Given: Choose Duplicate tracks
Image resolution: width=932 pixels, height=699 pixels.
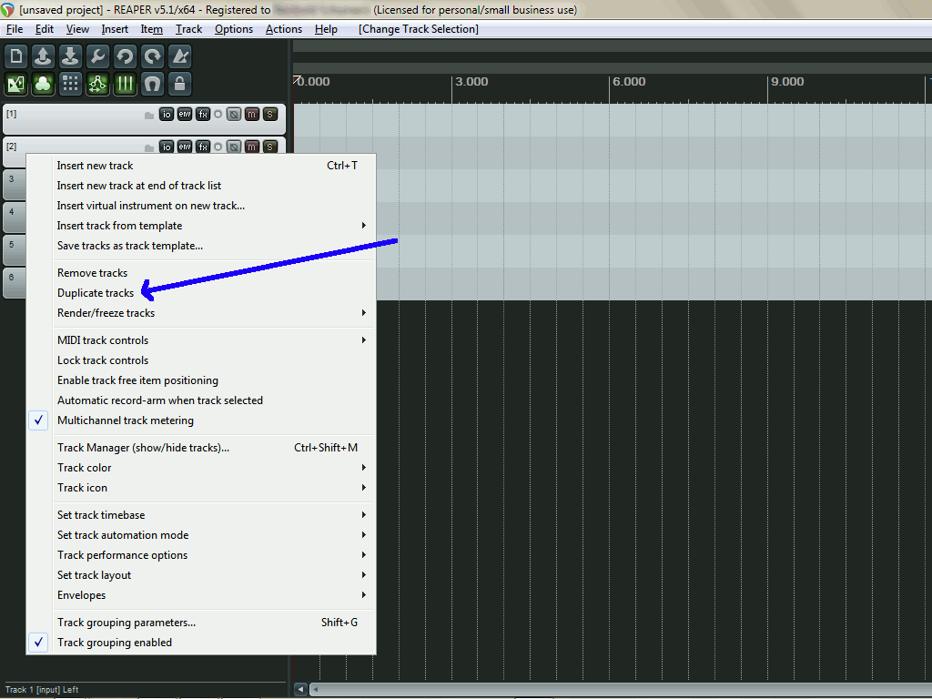Looking at the screenshot, I should coord(201,293).
